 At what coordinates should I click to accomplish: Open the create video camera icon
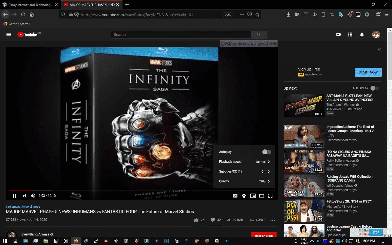click(x=339, y=35)
